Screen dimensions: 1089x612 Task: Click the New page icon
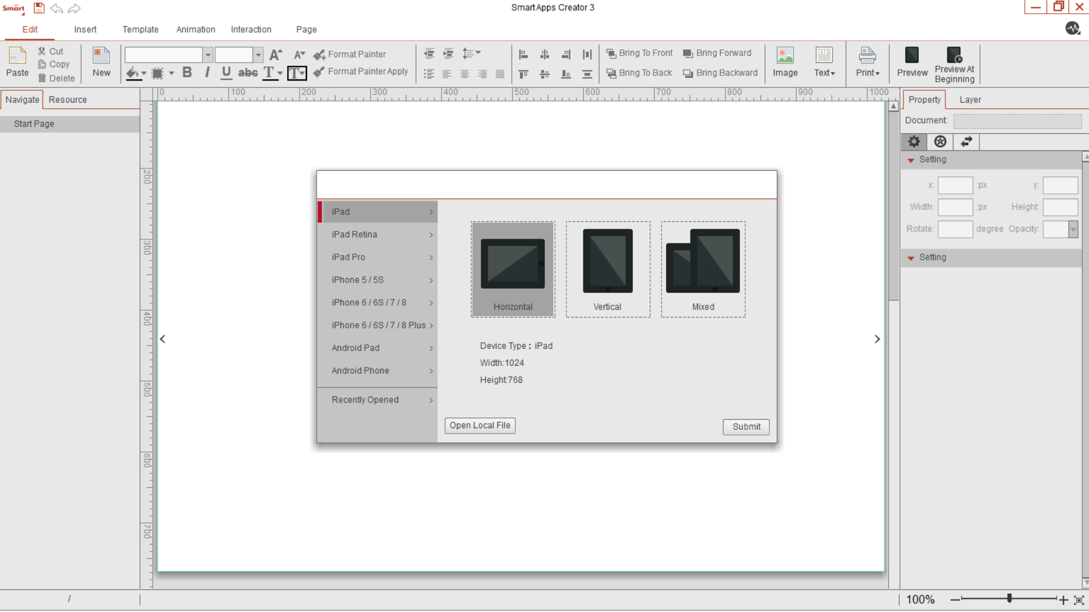click(x=101, y=62)
